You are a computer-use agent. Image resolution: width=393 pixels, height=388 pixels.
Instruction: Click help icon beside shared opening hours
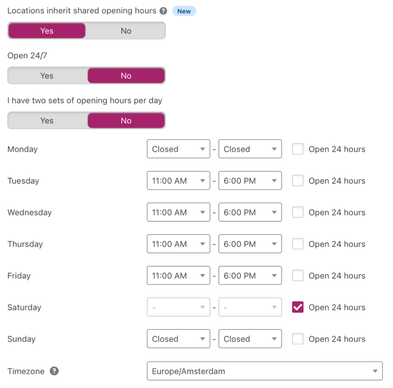click(164, 11)
